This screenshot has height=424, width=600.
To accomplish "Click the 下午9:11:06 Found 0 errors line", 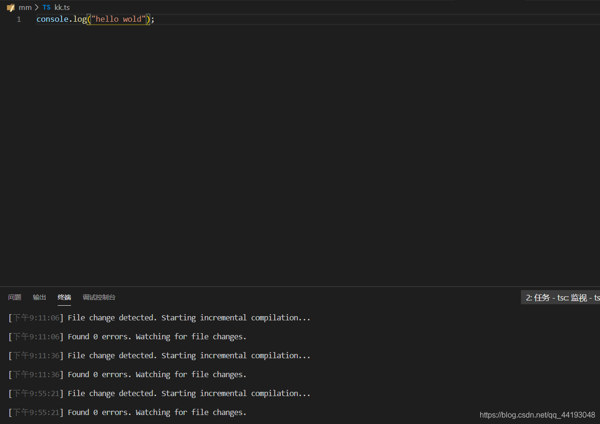I will (127, 336).
